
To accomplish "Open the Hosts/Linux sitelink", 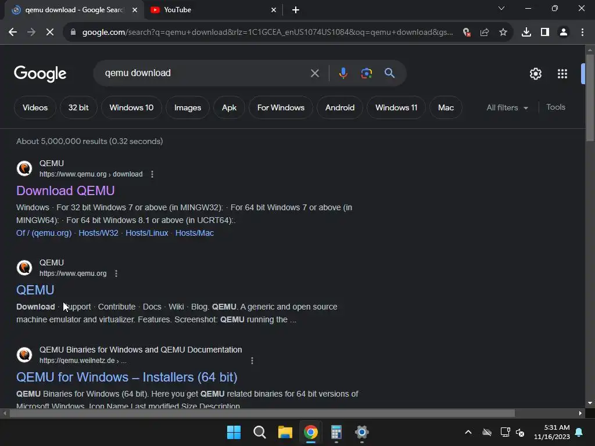I will point(147,233).
